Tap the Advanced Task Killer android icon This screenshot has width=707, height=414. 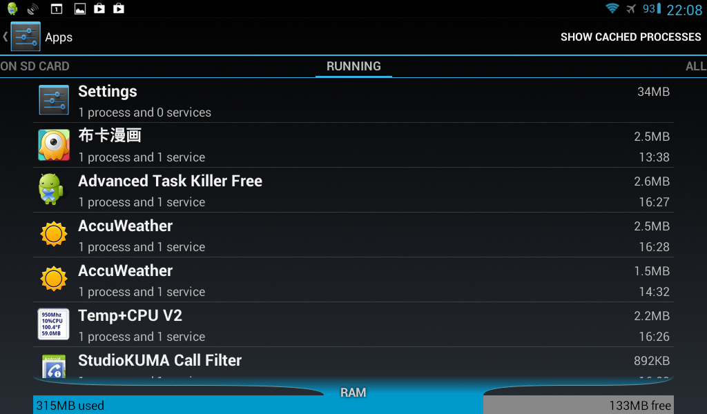click(50, 189)
